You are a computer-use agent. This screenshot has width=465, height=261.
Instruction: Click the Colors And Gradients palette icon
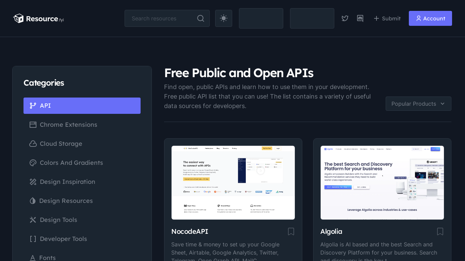pos(33,163)
